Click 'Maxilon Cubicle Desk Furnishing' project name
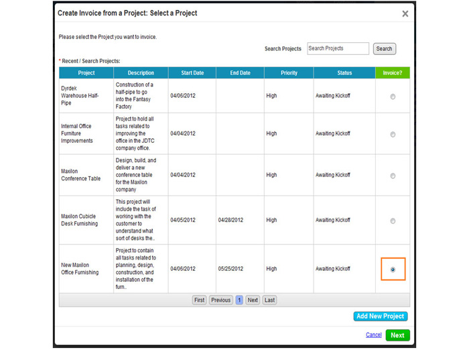 pos(79,220)
